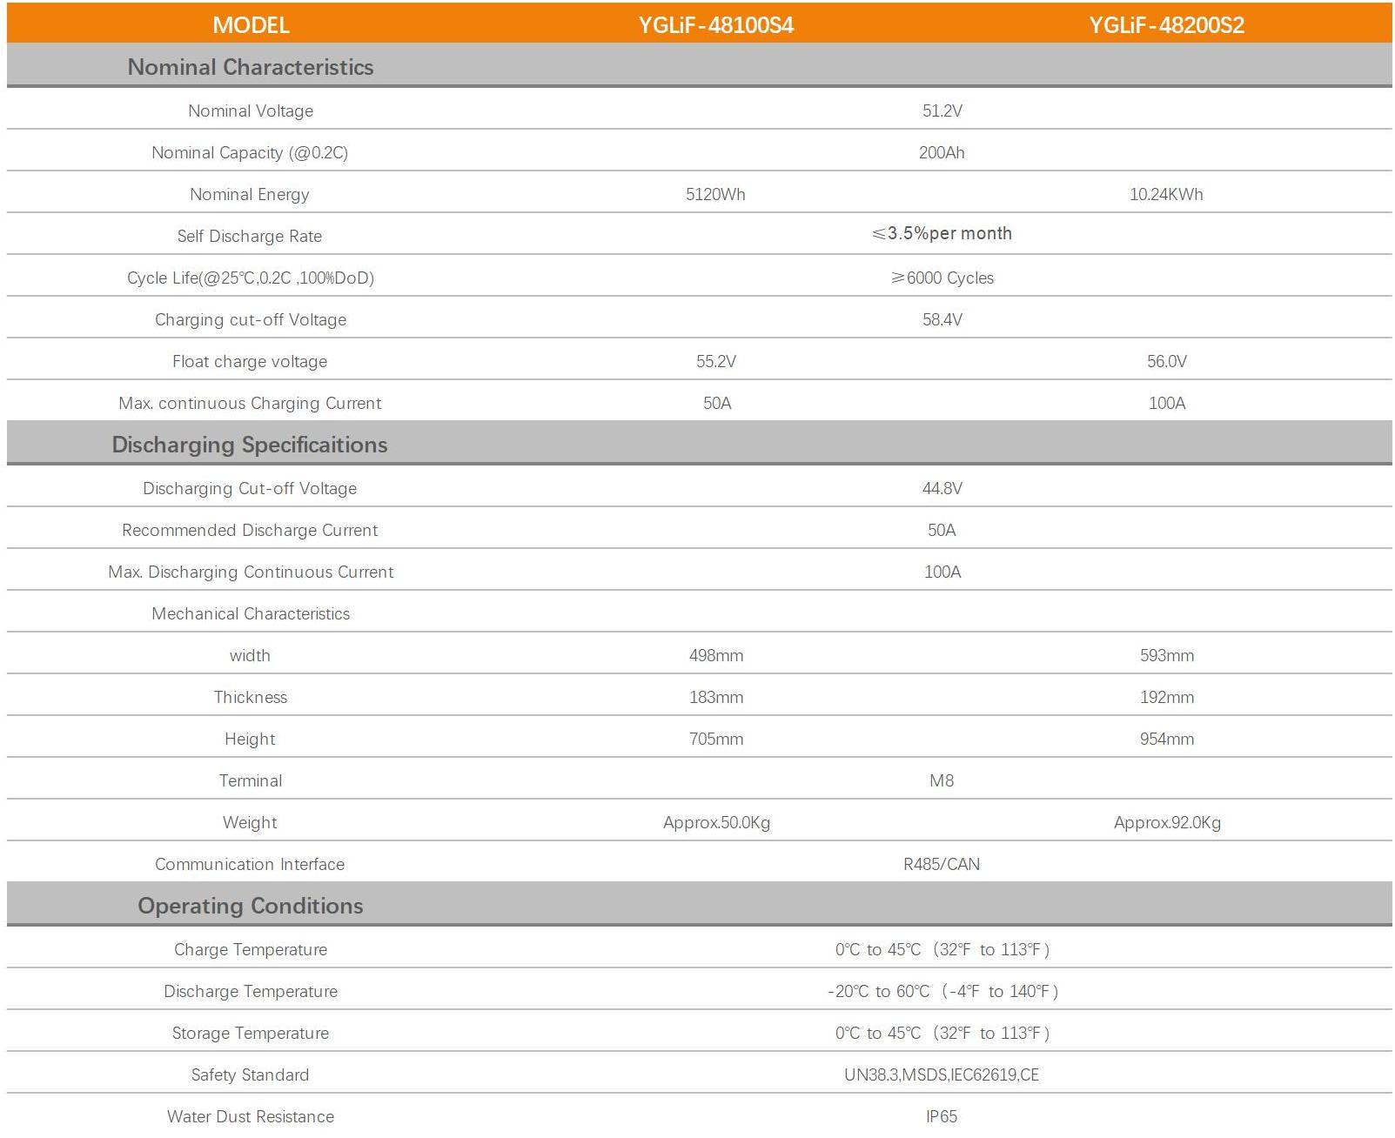The width and height of the screenshot is (1395, 1138).
Task: Select the YGLiF-48200S2 column header
Action: point(1166,24)
